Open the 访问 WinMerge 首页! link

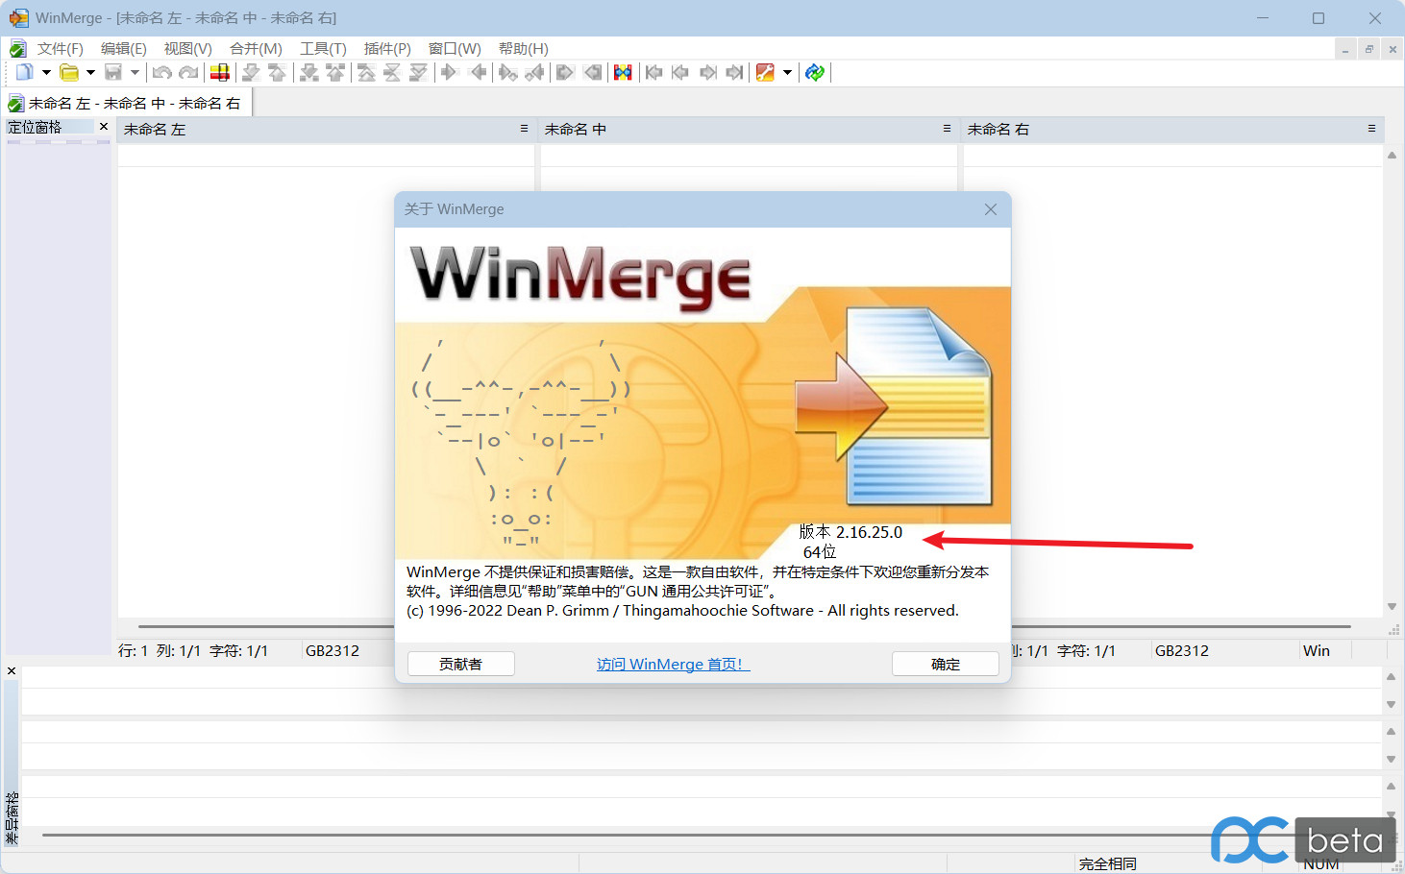(x=673, y=664)
